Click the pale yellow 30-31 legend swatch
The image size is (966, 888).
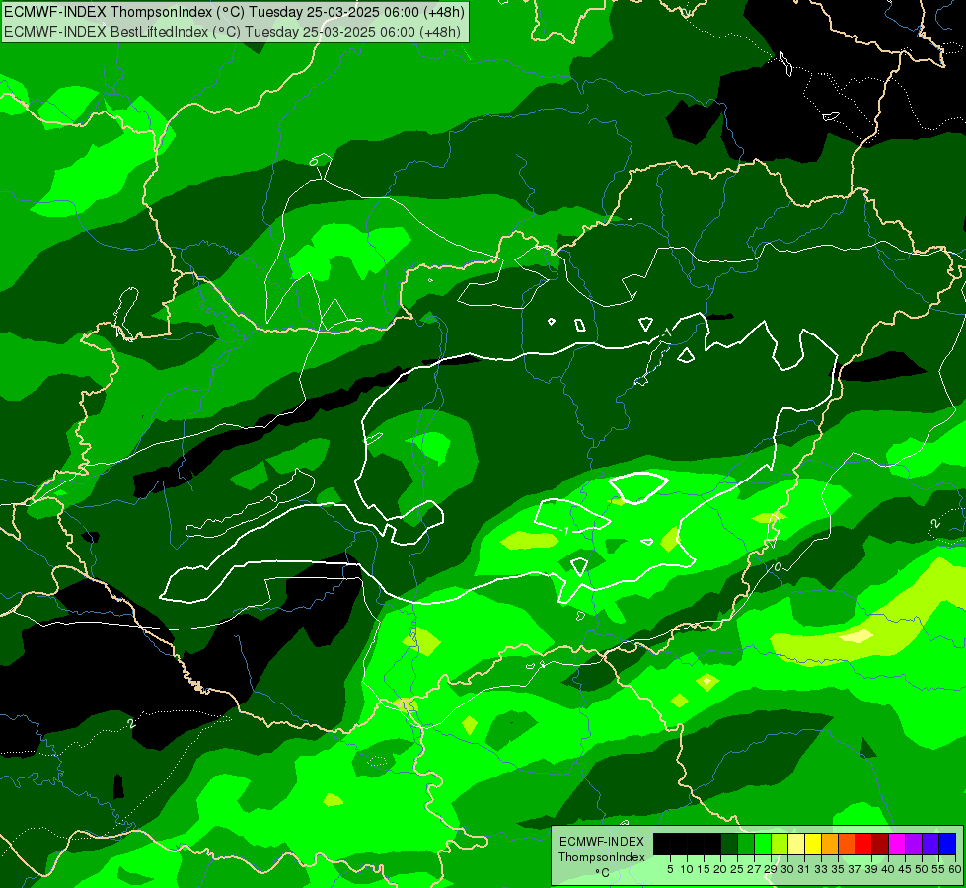point(796,844)
